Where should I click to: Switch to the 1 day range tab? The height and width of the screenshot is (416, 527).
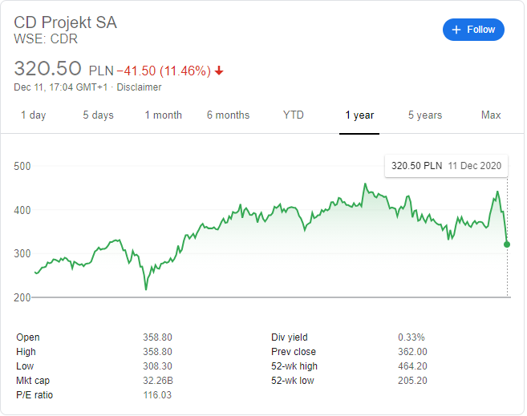coord(33,115)
